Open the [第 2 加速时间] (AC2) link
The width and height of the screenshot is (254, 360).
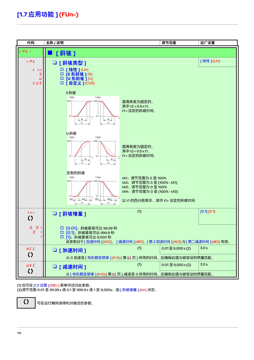(164, 242)
